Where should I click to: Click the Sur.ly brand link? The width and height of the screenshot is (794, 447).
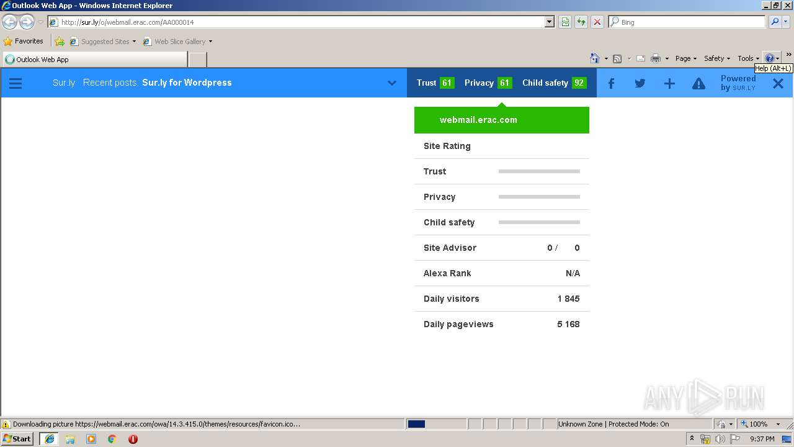64,83
